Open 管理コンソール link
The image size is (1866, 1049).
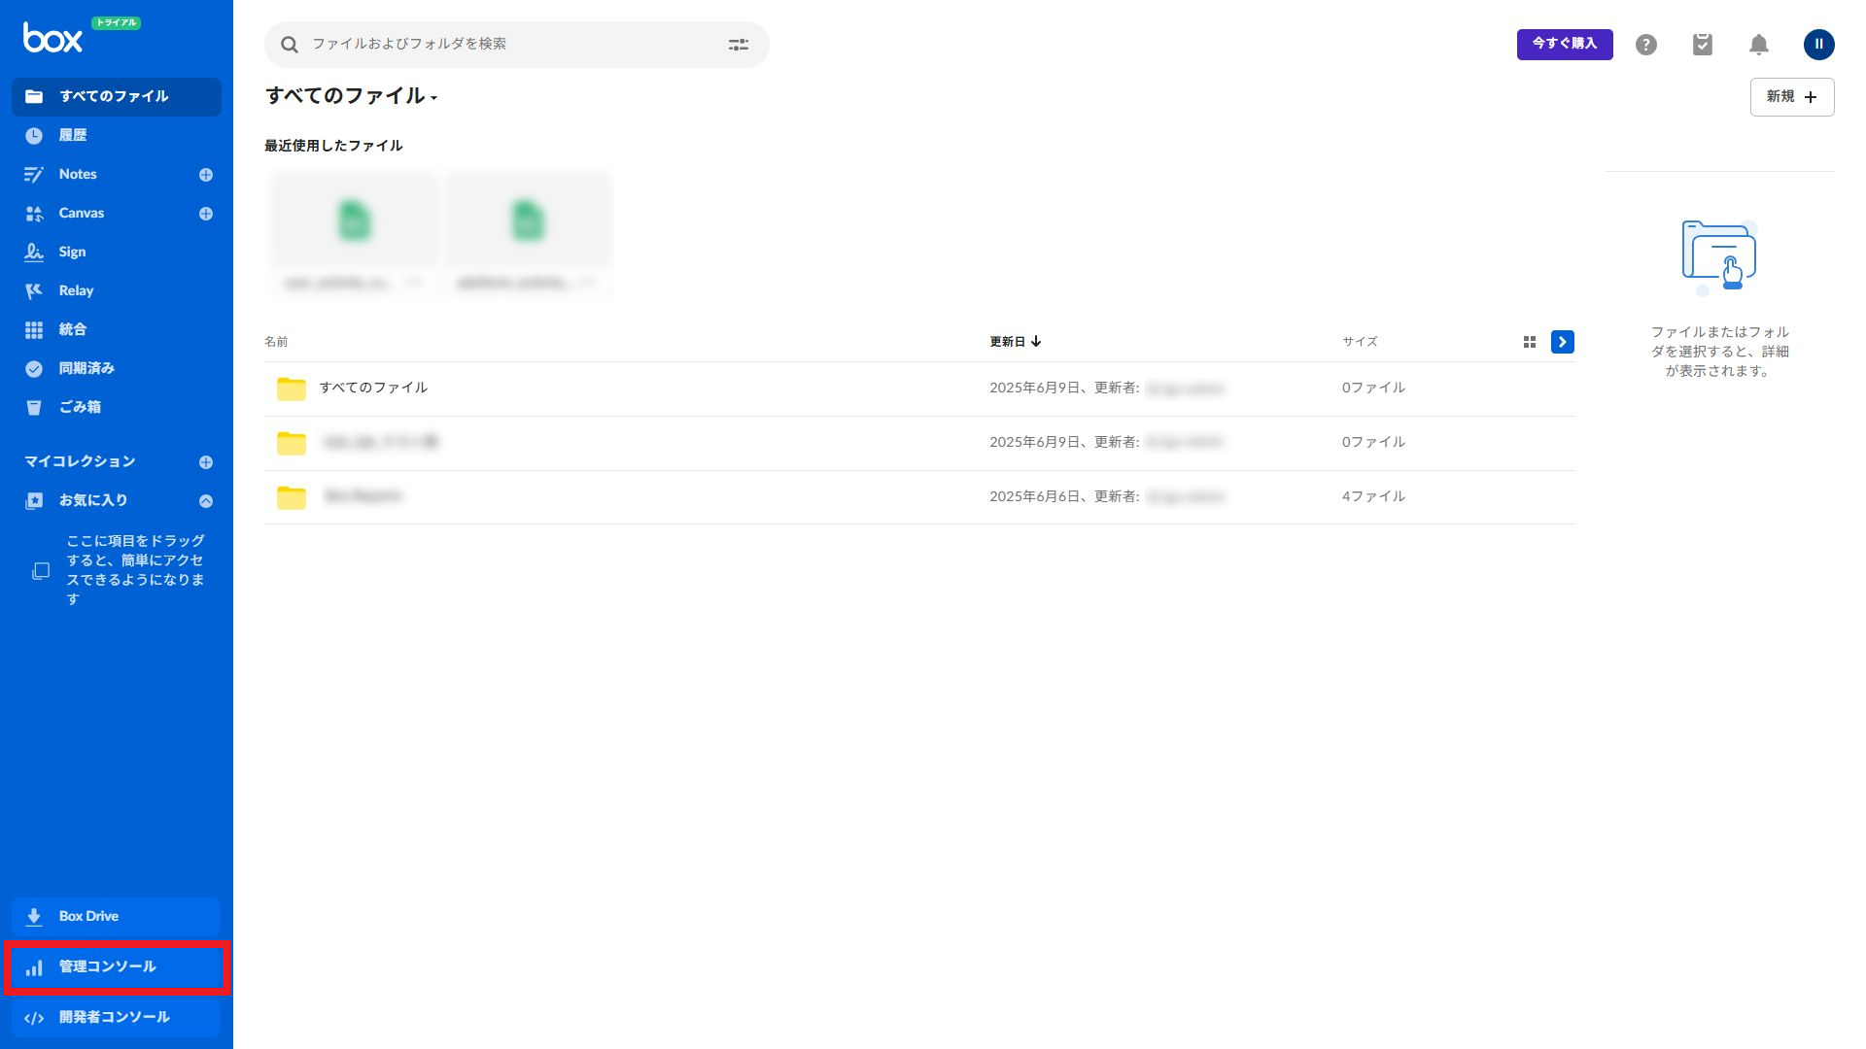pyautogui.click(x=107, y=967)
